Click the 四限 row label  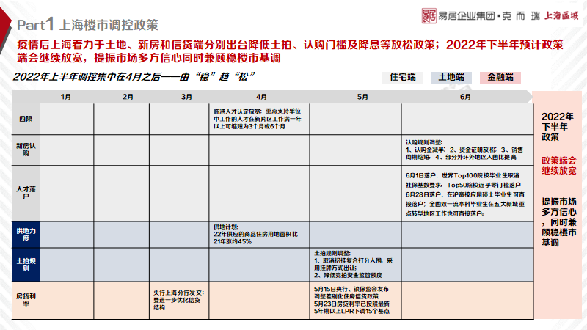coord(26,119)
